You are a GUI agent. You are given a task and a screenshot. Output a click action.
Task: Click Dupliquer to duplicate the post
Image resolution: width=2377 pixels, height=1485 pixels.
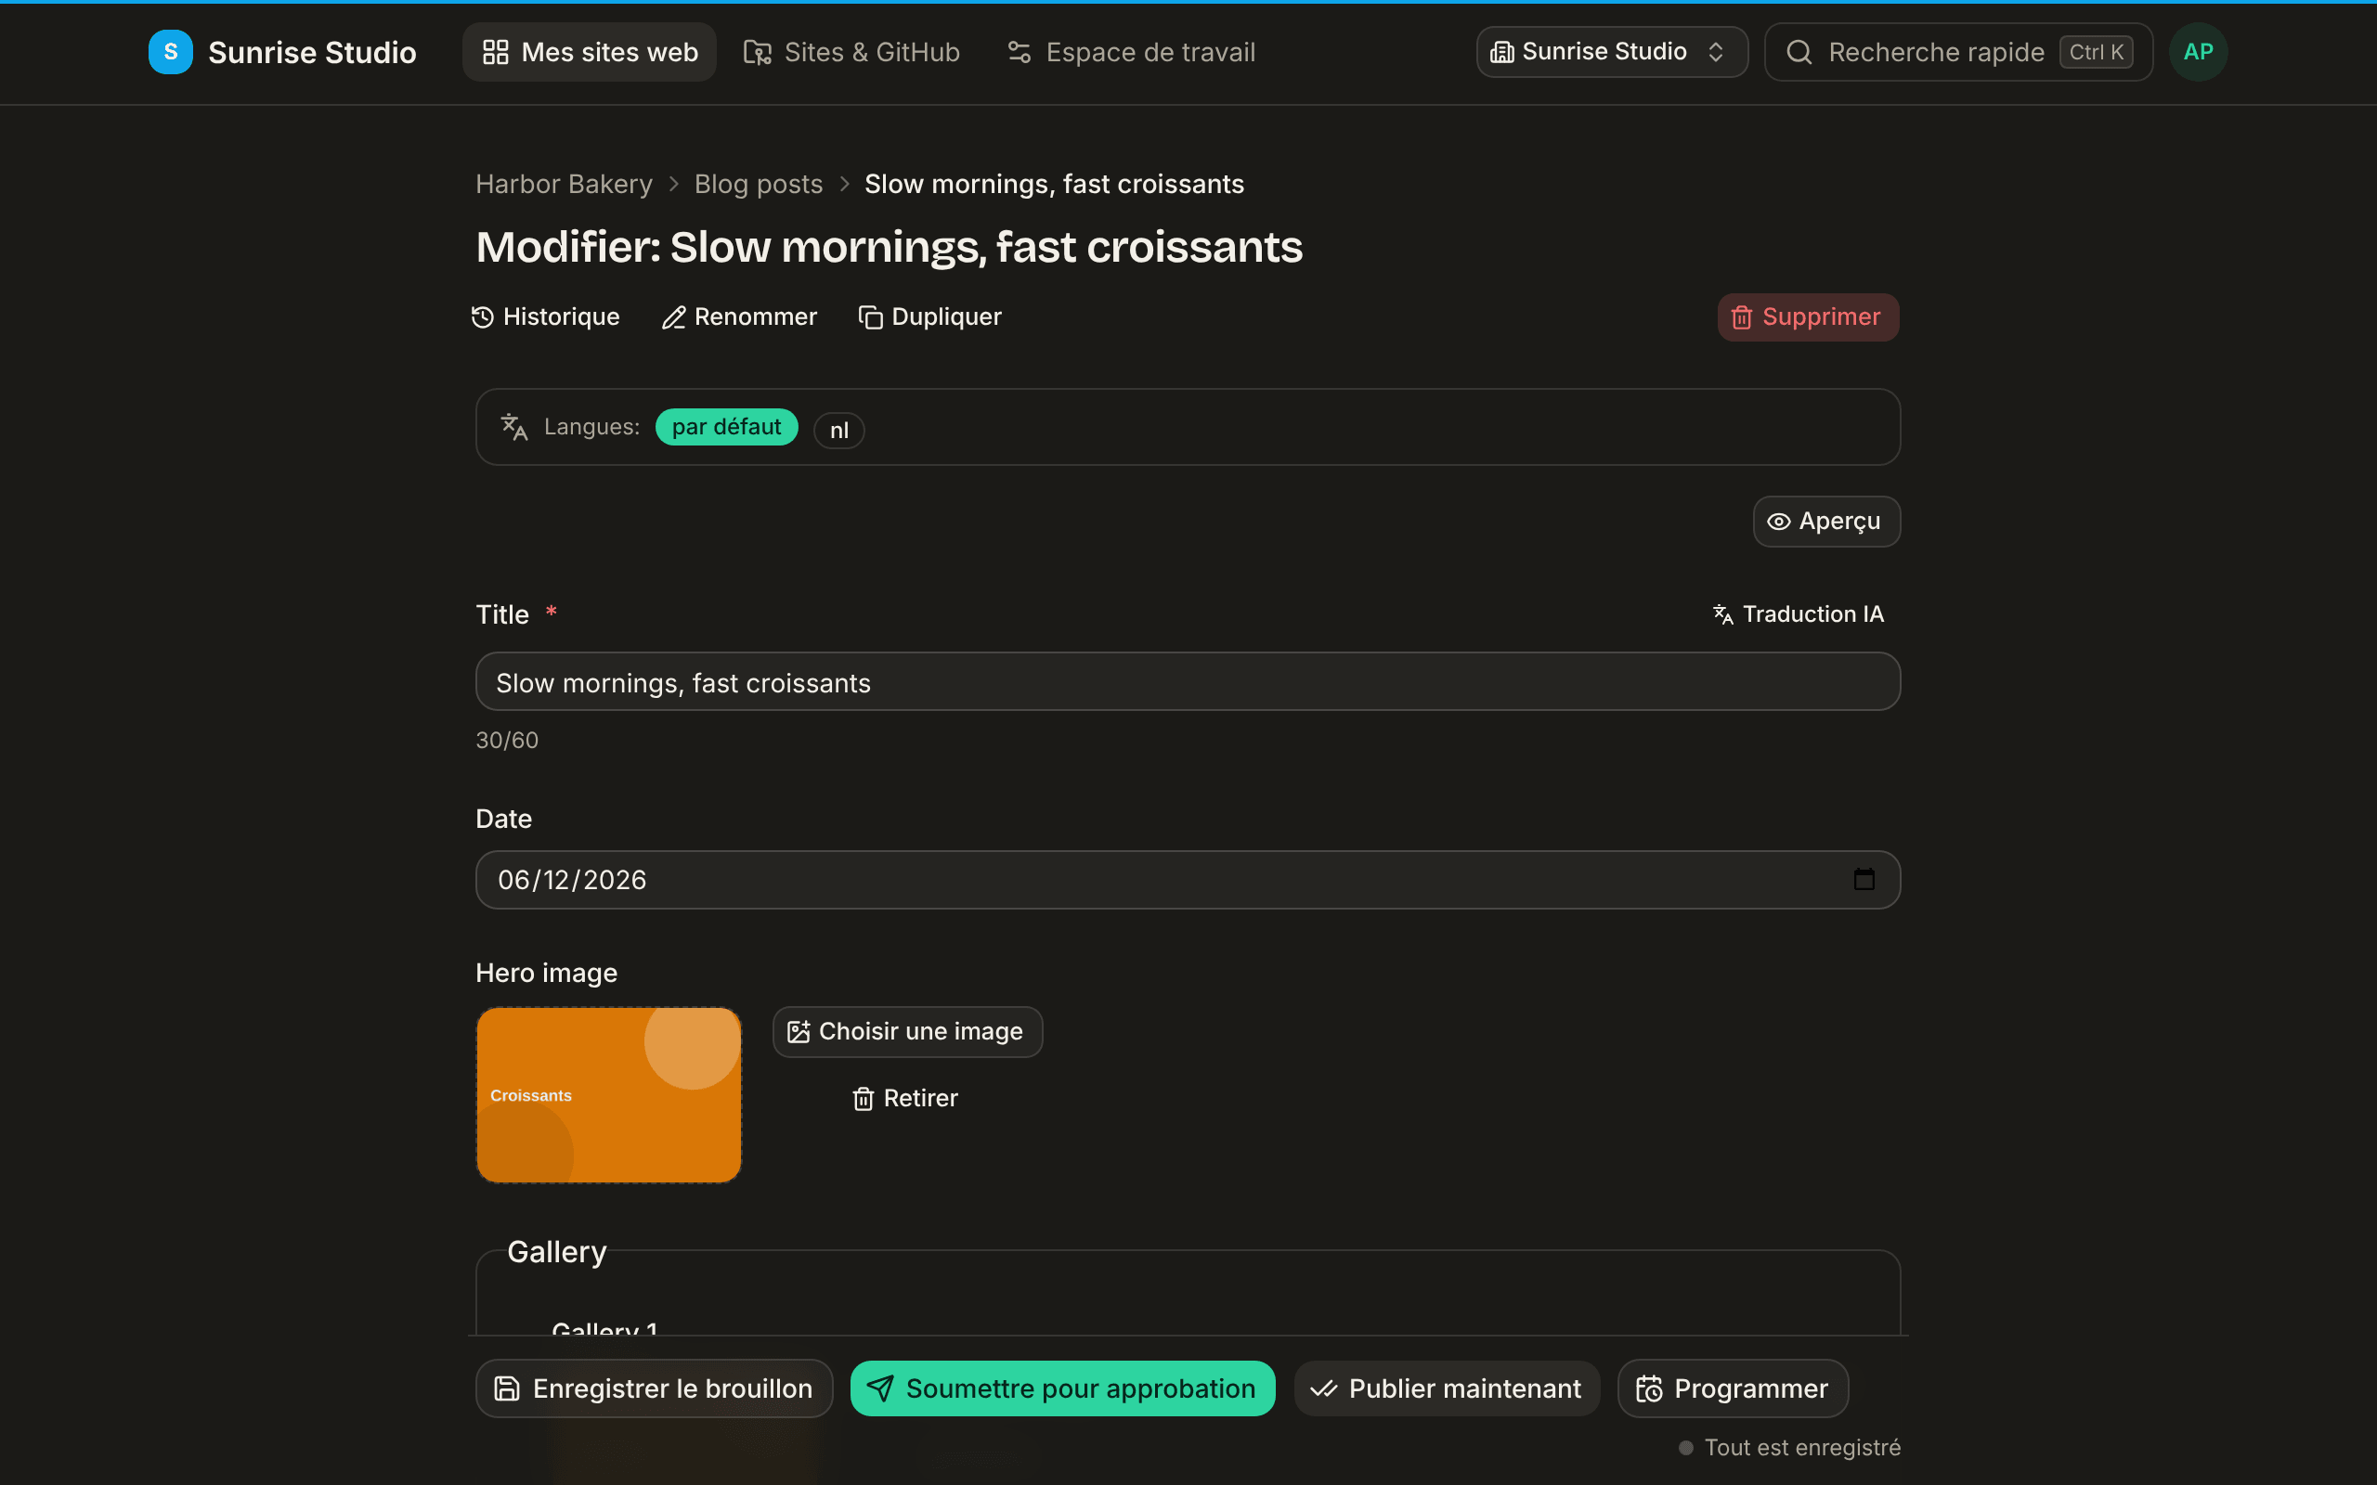[x=929, y=317]
